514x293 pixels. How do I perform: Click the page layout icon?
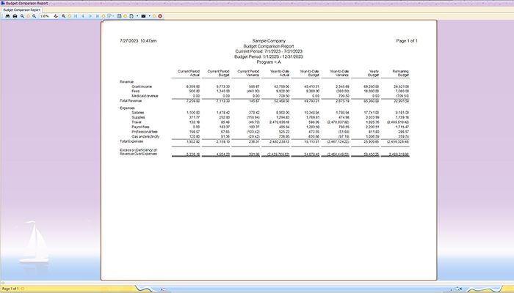tap(109, 16)
